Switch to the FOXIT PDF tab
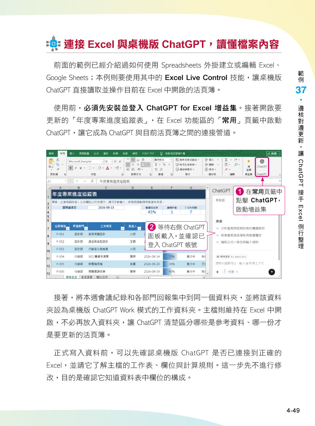 tap(148, 154)
